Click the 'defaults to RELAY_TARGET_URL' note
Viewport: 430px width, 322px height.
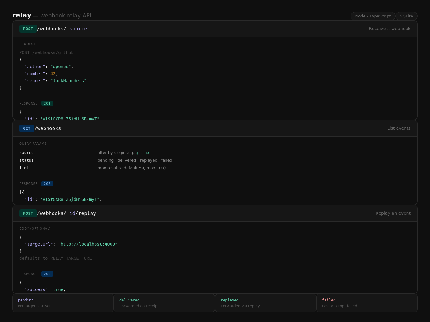pos(55,258)
